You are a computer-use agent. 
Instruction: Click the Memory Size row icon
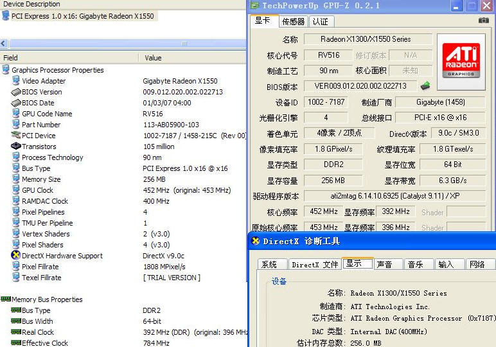[16, 179]
